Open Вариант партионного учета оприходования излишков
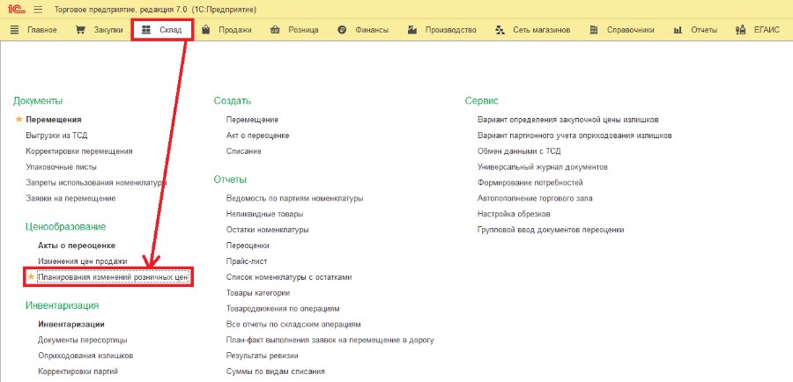Viewport: 793px width, 382px height. 574,136
